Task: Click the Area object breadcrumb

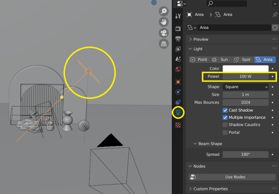Action: 195,14
